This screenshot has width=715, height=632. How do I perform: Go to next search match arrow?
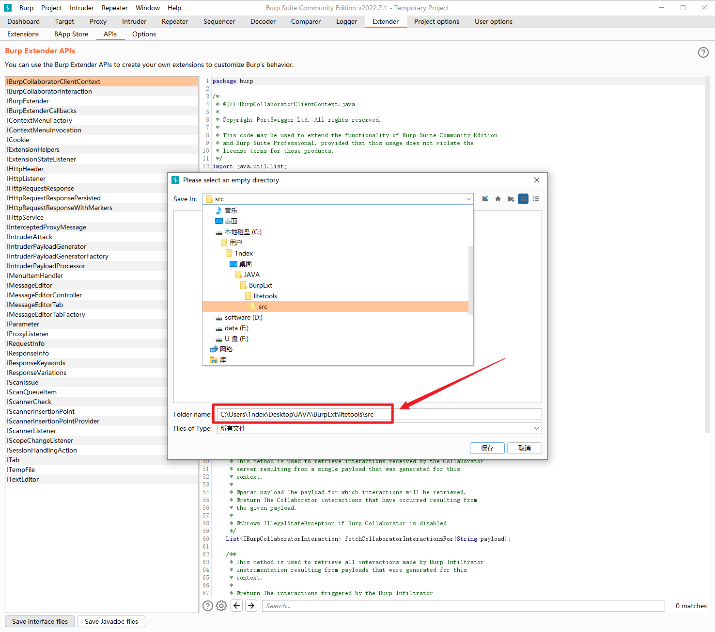click(251, 605)
